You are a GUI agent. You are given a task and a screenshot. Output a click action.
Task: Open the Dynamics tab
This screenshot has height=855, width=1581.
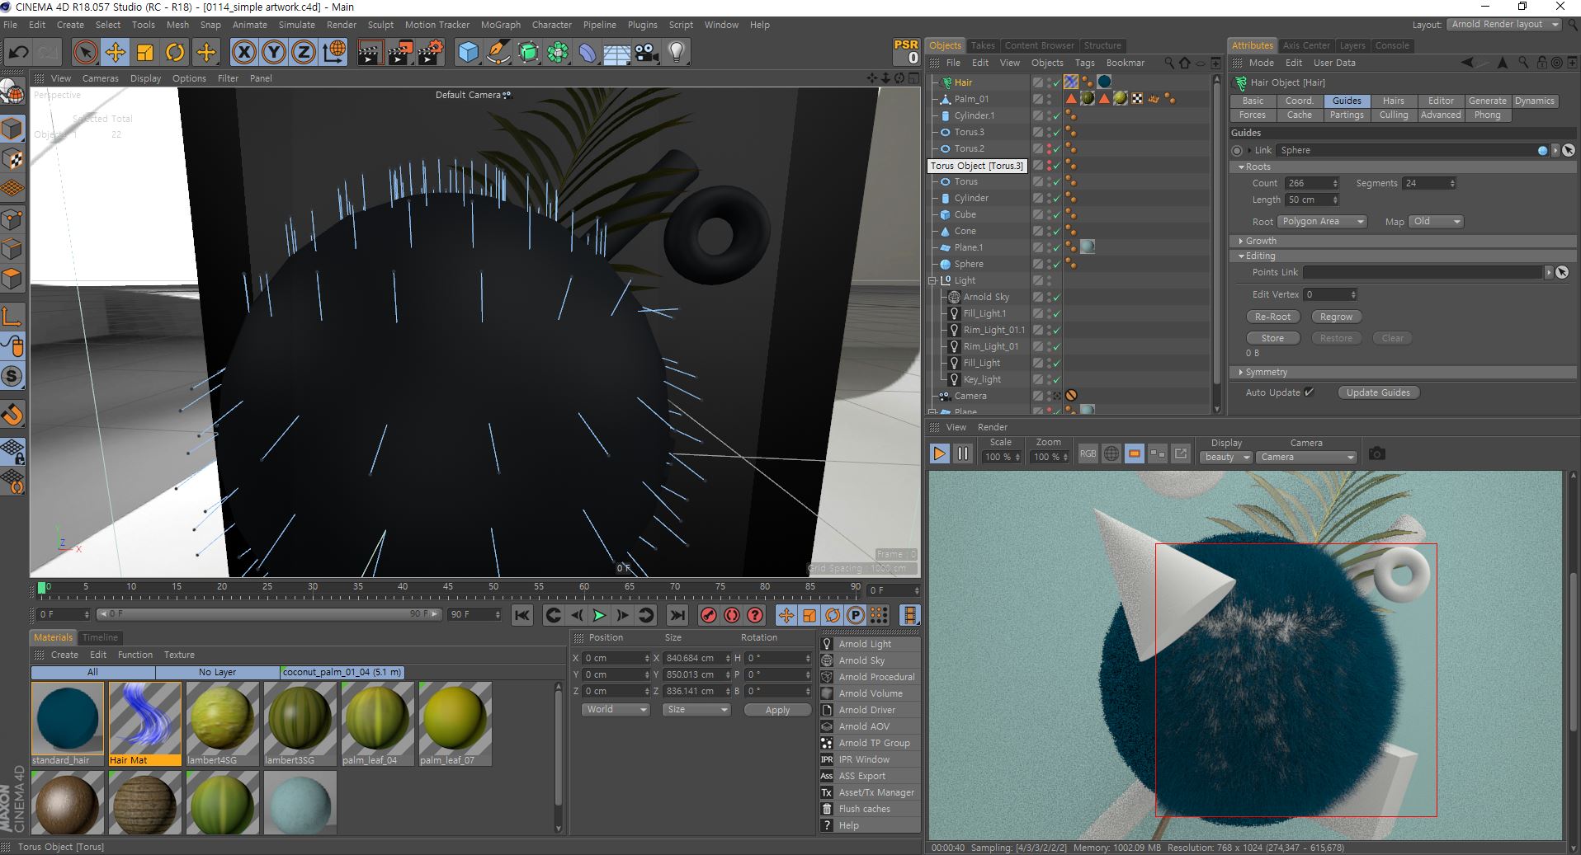click(x=1535, y=101)
